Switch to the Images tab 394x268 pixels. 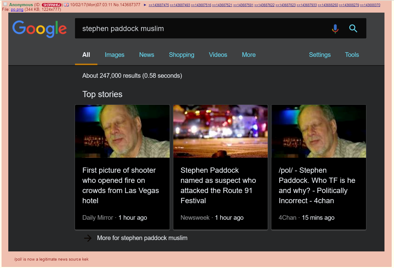(114, 55)
